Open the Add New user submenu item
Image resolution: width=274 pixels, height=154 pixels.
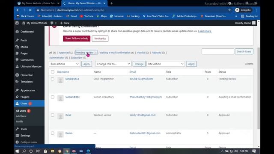pyautogui.click(x=21, y=116)
